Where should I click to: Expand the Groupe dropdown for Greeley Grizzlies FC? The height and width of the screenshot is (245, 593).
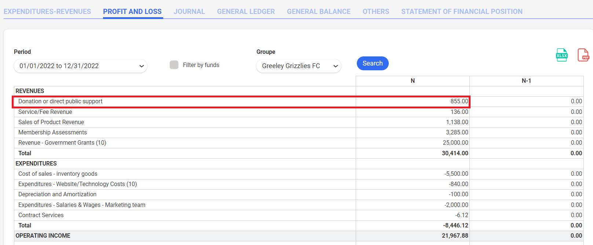[x=299, y=66]
